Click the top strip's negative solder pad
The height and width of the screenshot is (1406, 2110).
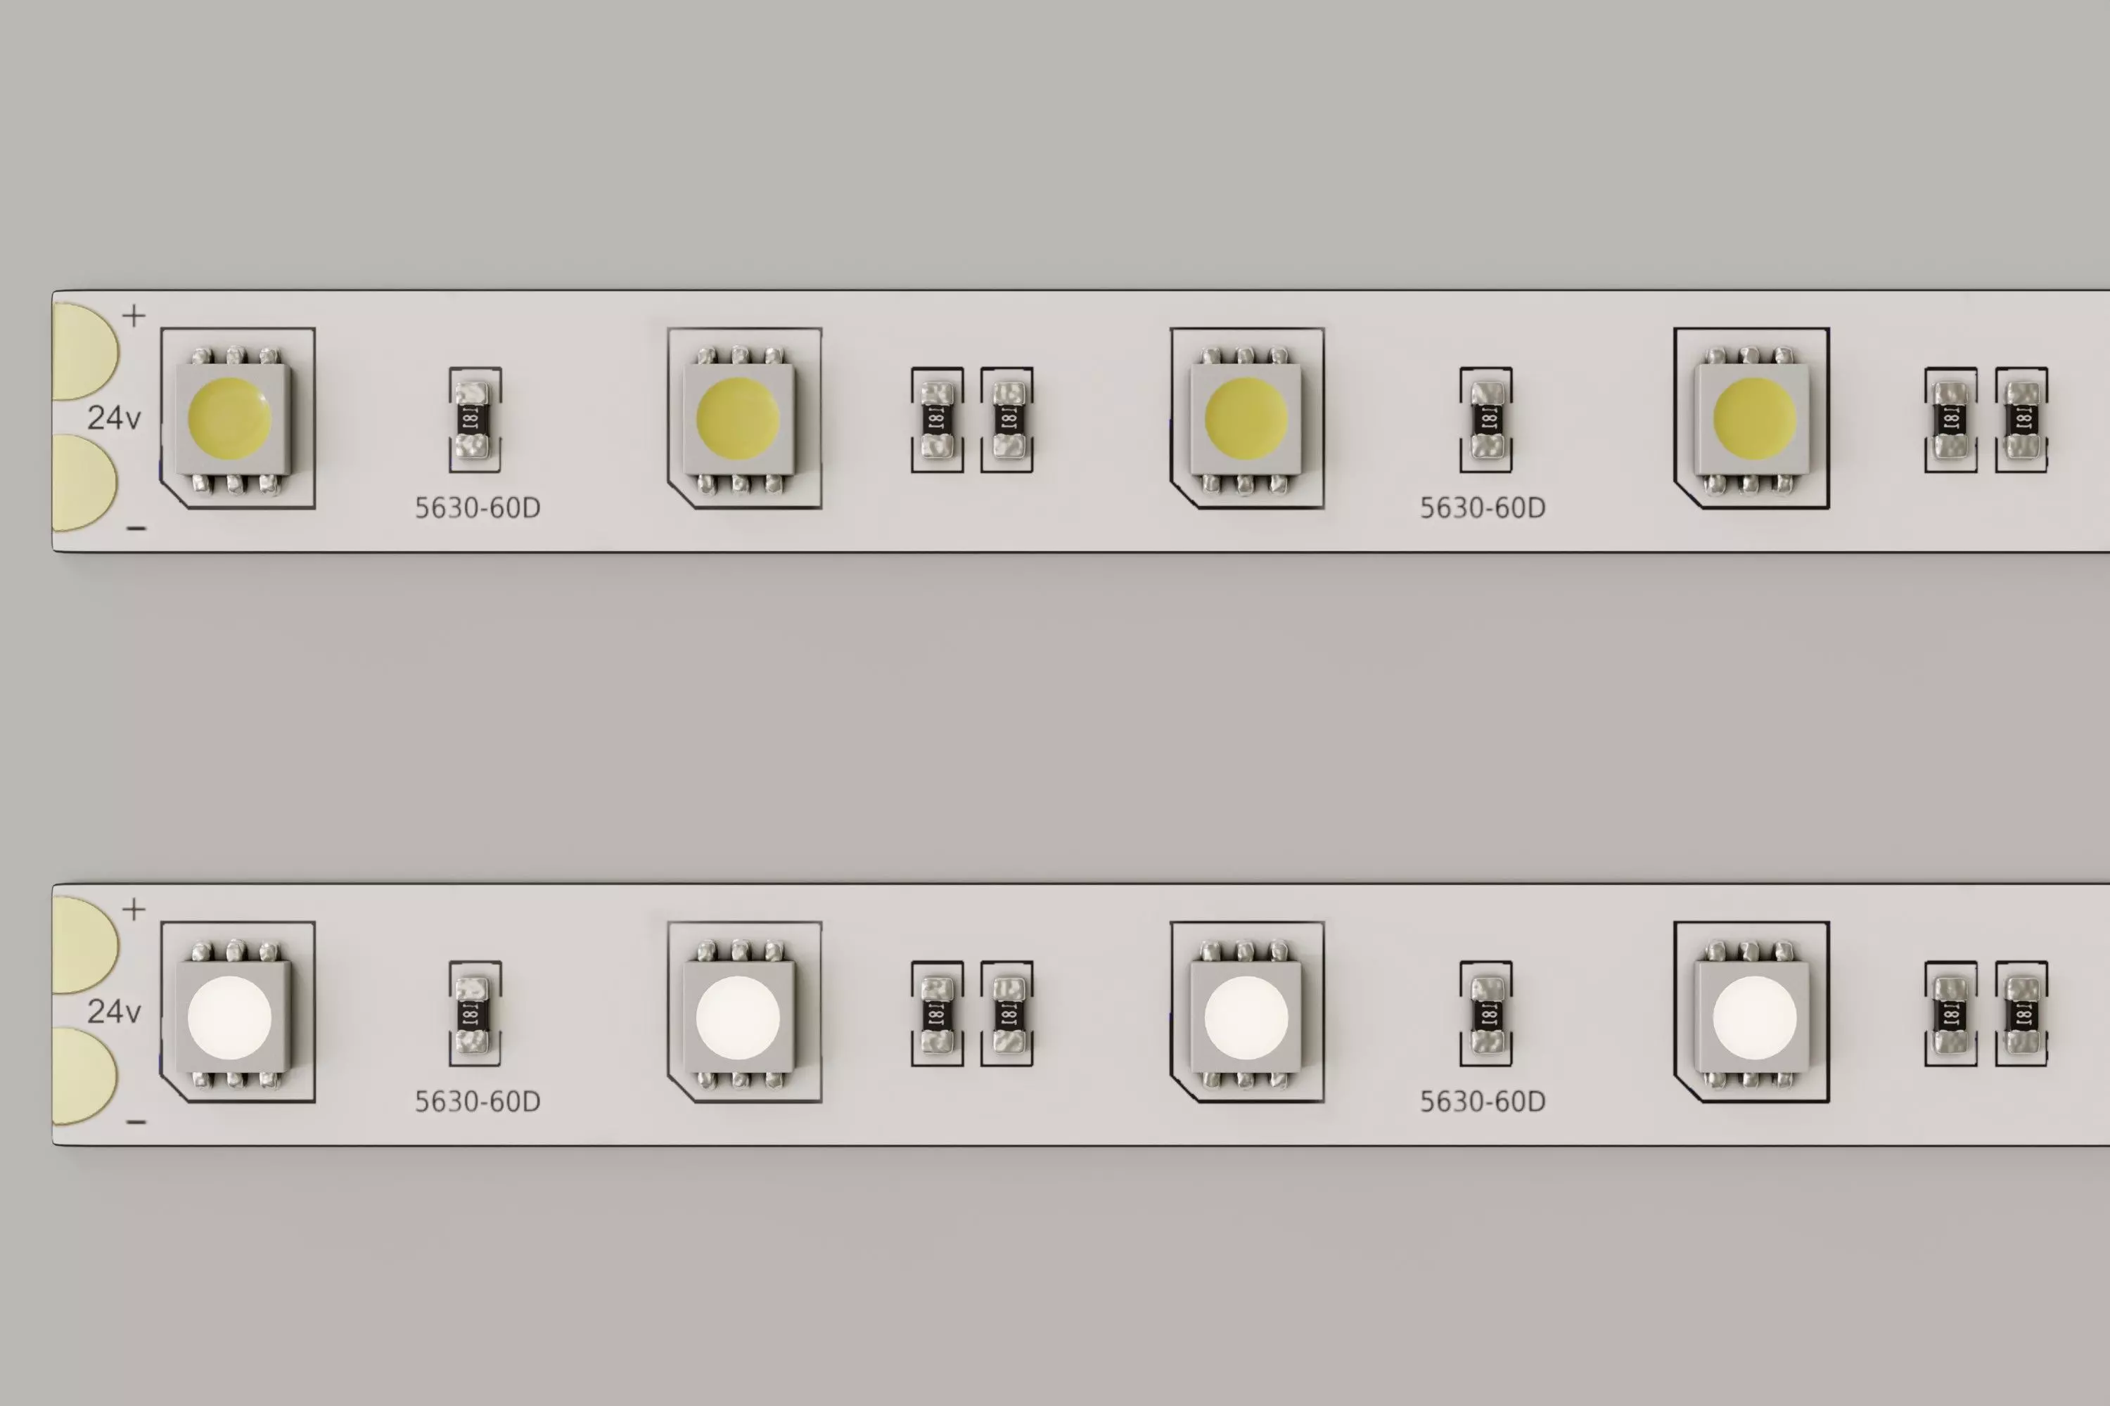click(84, 484)
